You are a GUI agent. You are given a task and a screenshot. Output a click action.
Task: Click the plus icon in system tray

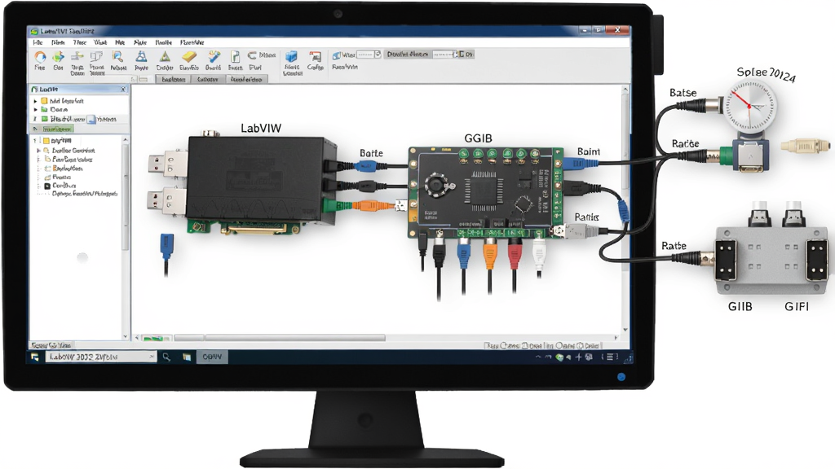579,357
